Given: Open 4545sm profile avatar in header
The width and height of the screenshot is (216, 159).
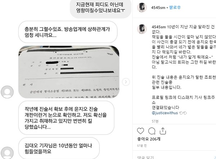Looking at the screenshot, I should pos(142,7).
